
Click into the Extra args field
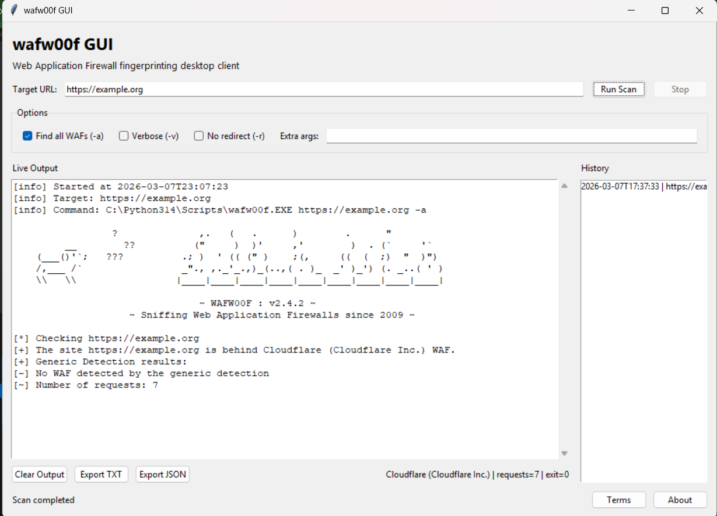coord(511,136)
